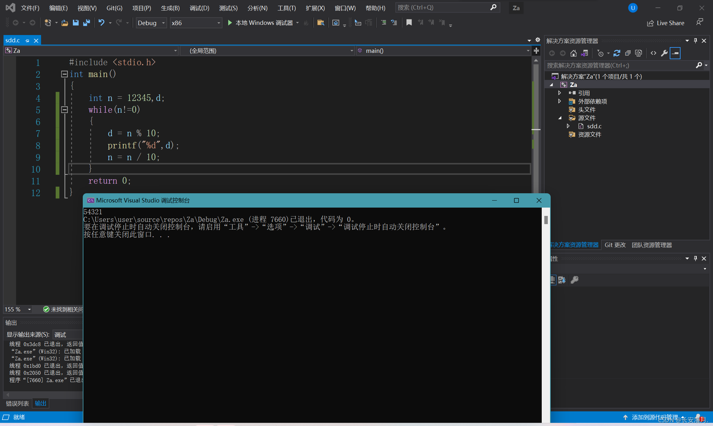
Task: Toggle bookmark icon in toolbar
Action: pyautogui.click(x=409, y=23)
